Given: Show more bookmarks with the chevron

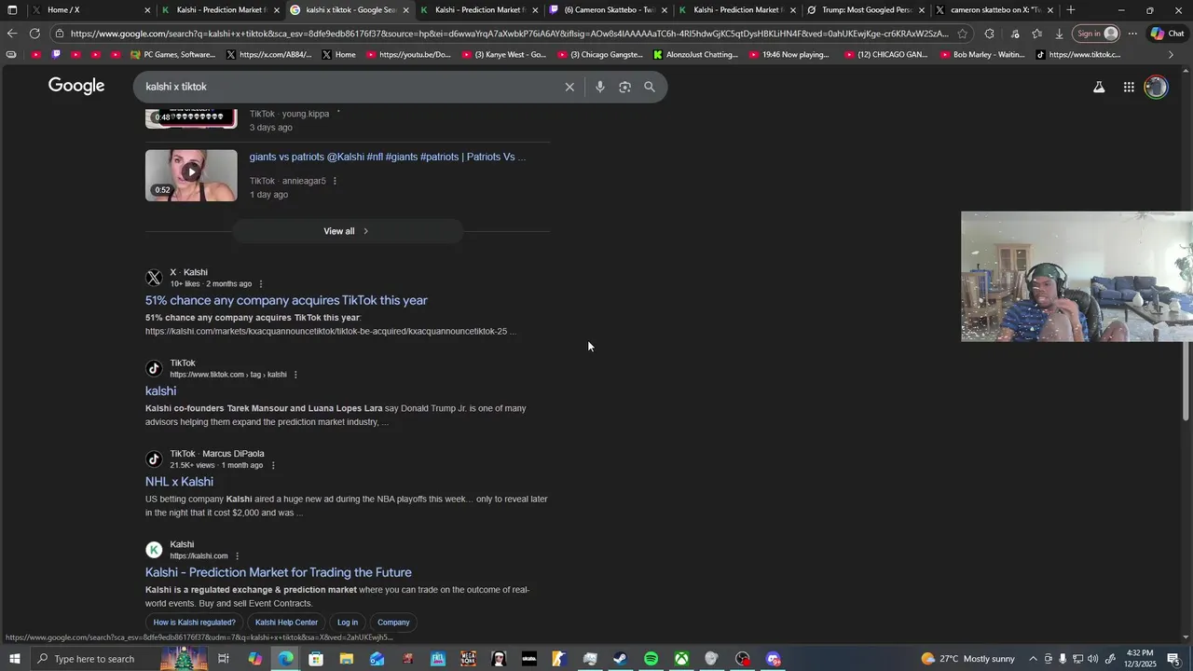Looking at the screenshot, I should point(1172,54).
